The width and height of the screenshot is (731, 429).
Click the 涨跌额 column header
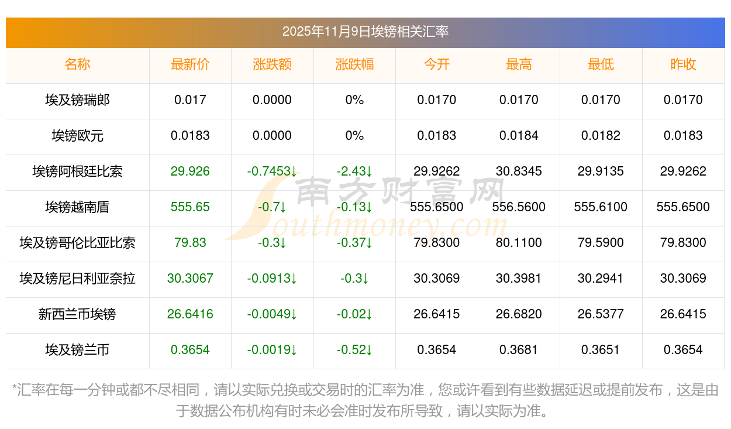tap(273, 64)
